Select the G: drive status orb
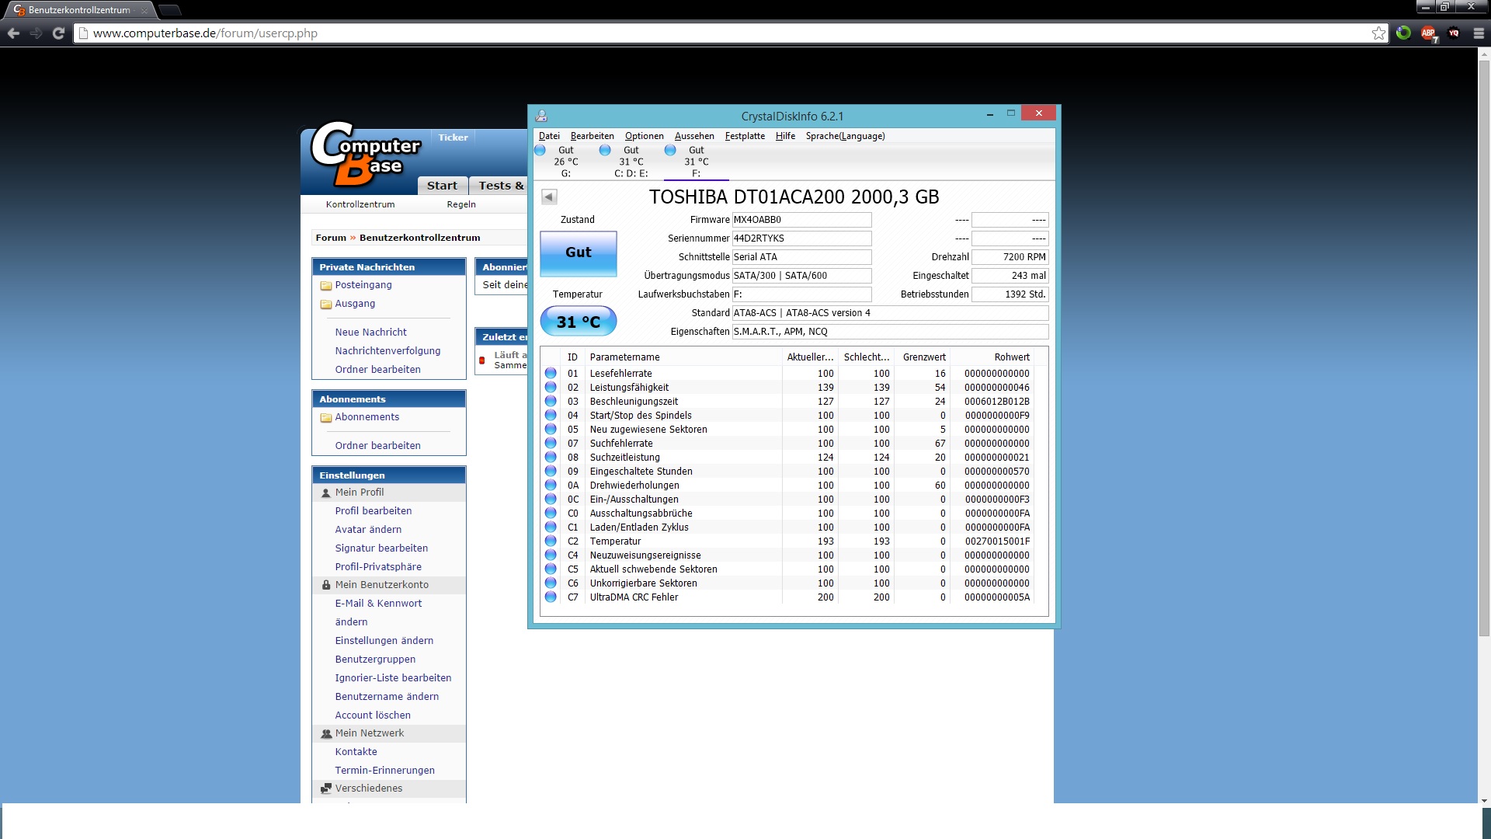Screen dimensions: 1491x839 540,151
